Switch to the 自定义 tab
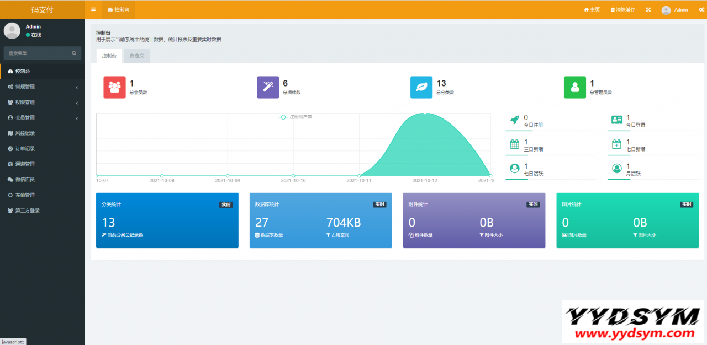707x345 pixels. point(136,56)
